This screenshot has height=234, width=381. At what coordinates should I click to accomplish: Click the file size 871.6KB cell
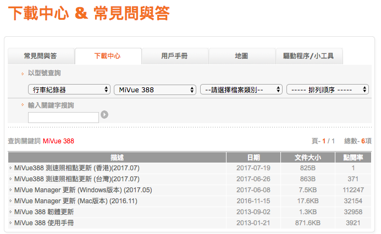308,223
